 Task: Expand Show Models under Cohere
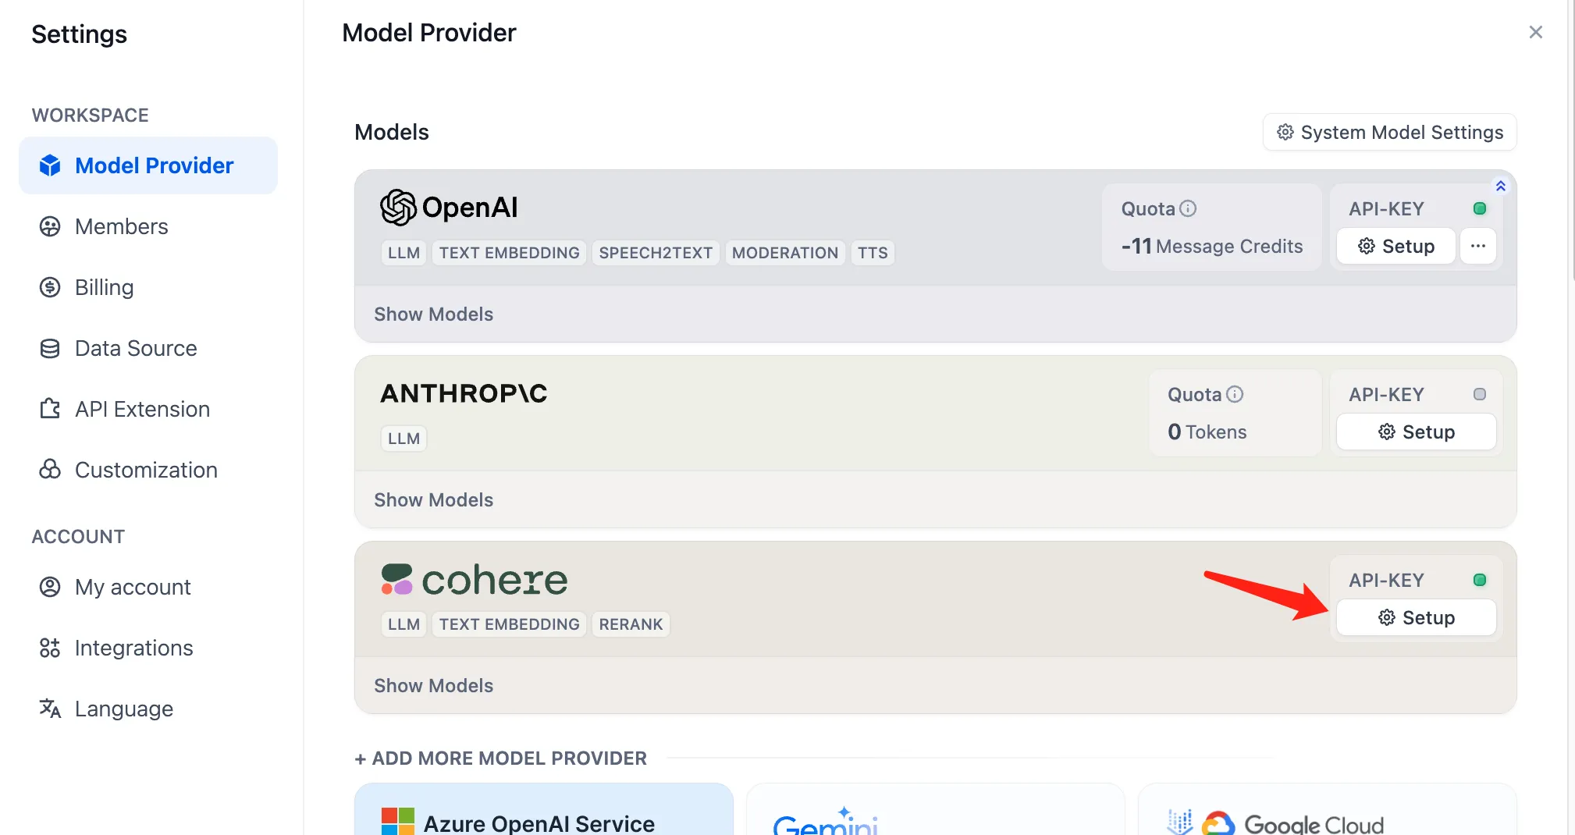(x=433, y=685)
